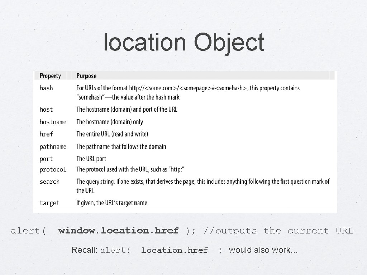
Task: Click the "href" property in the table
Action: pyautogui.click(x=46, y=134)
